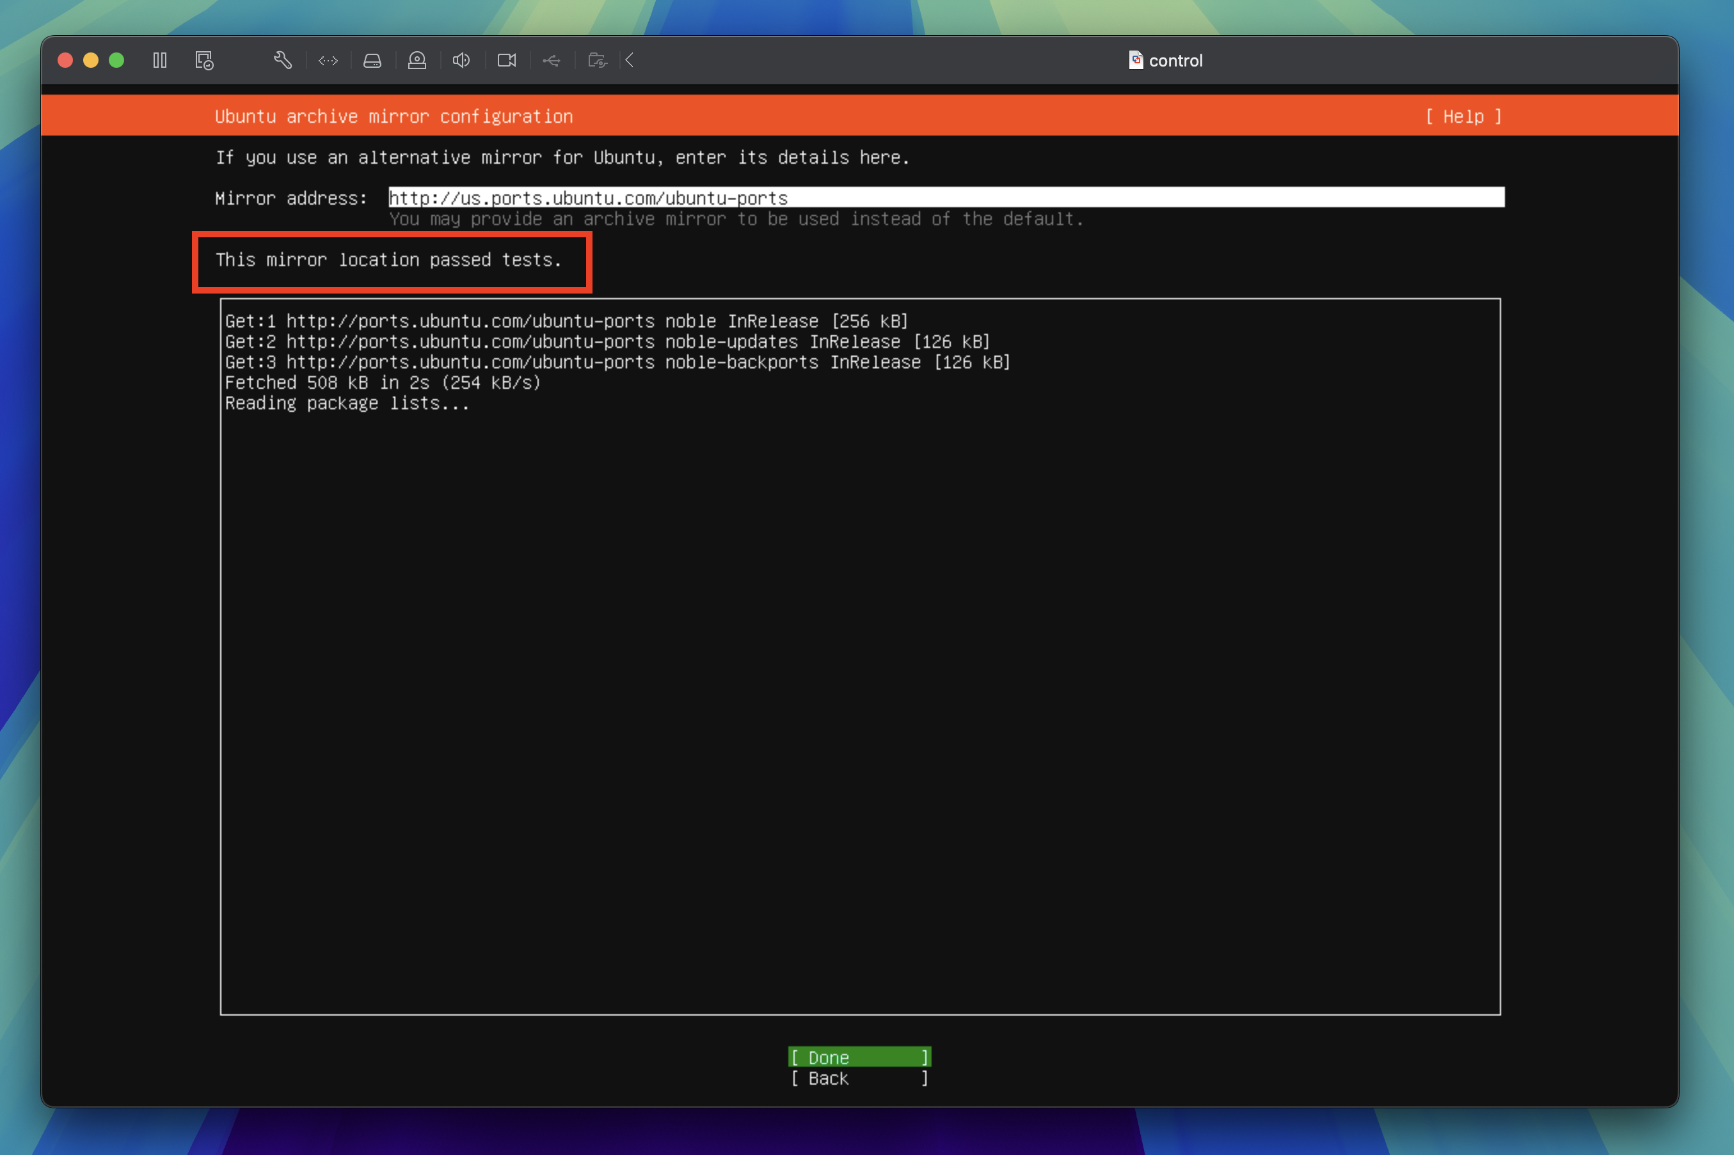Viewport: 1734px width, 1155px height.
Task: Open the camera devices icon
Action: point(417,60)
